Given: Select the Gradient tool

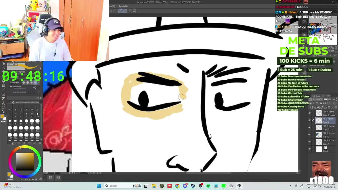Looking at the screenshot, I should coord(3,85).
